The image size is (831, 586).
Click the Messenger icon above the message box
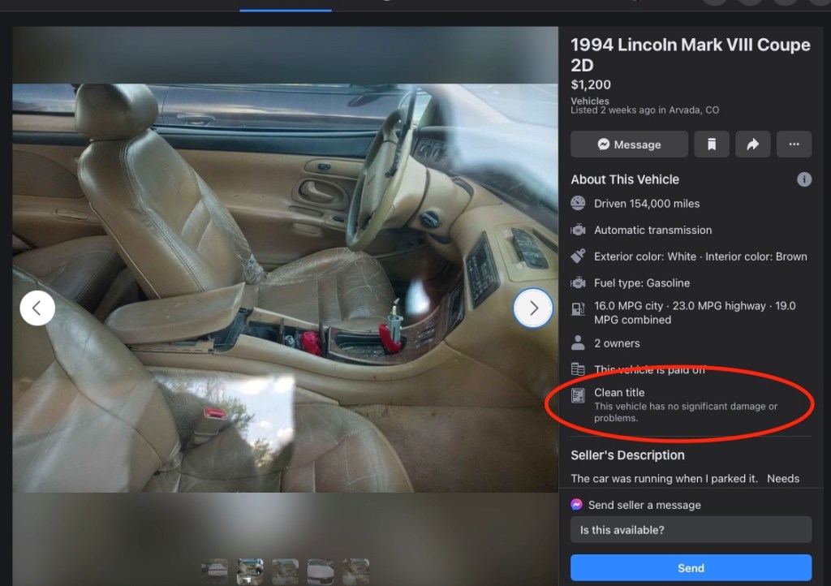pos(577,504)
